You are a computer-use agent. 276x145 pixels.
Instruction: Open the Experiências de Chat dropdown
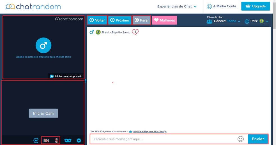[177, 6]
